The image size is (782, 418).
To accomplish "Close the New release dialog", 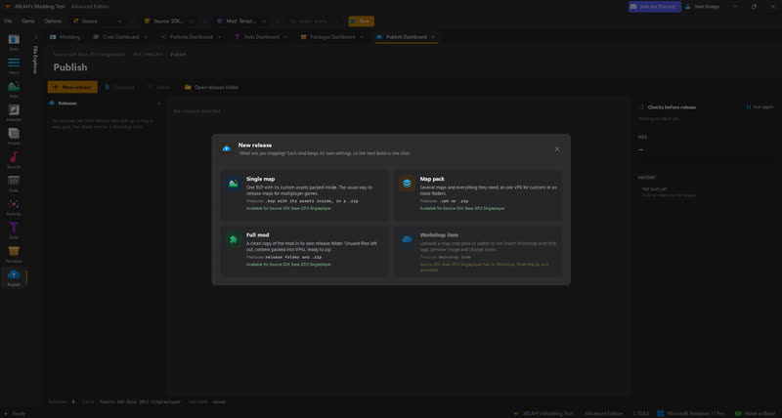I will pyautogui.click(x=557, y=149).
